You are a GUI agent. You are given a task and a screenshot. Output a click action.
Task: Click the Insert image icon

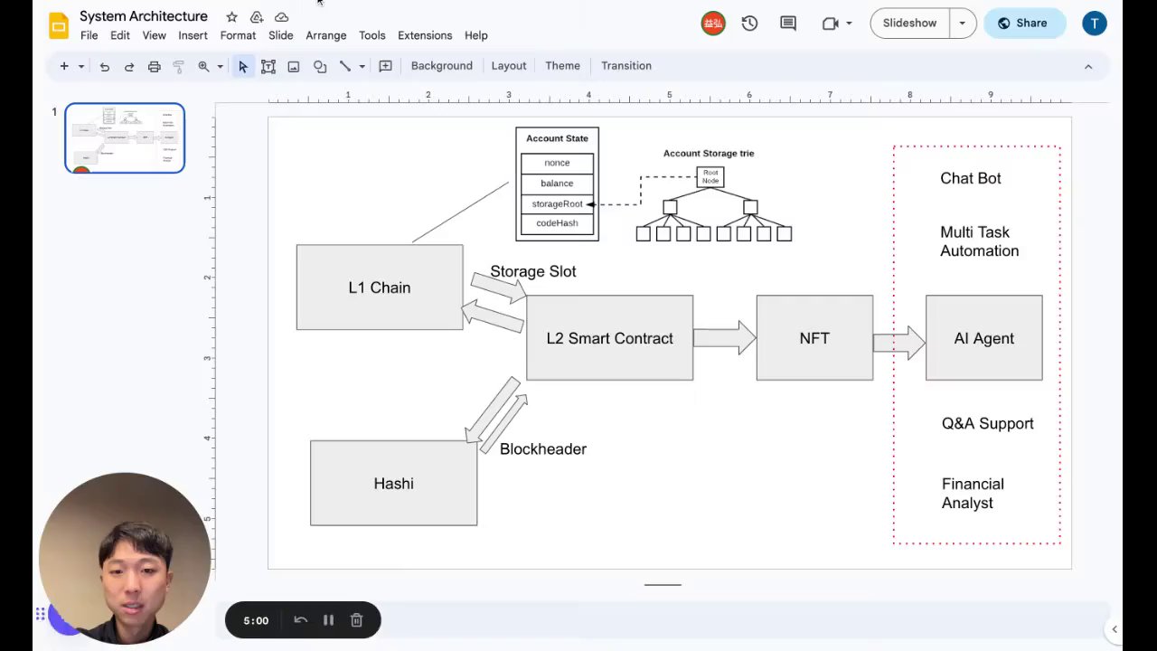coord(294,66)
